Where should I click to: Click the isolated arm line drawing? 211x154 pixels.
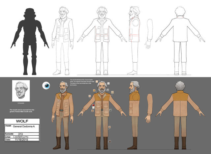[149, 34]
